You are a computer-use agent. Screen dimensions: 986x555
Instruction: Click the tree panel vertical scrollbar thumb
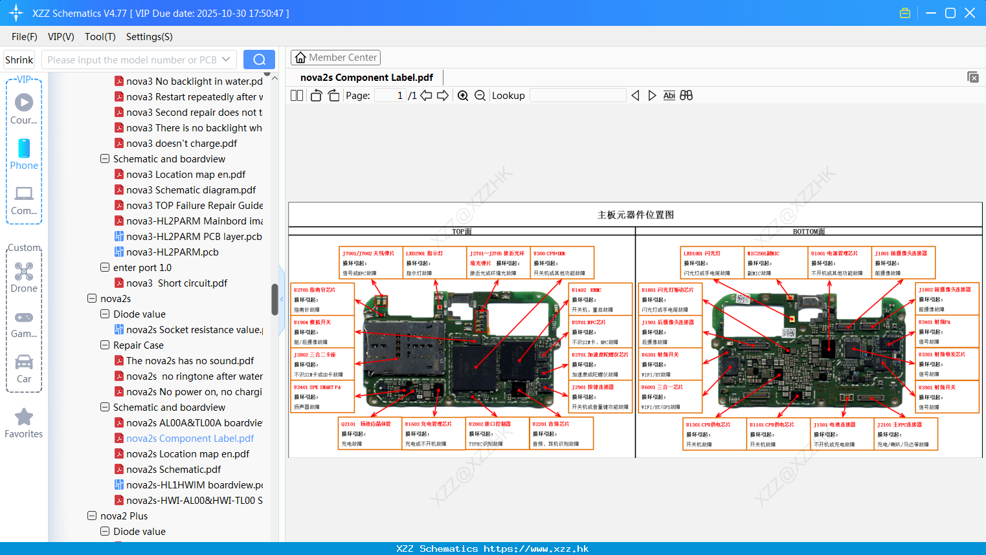(275, 299)
